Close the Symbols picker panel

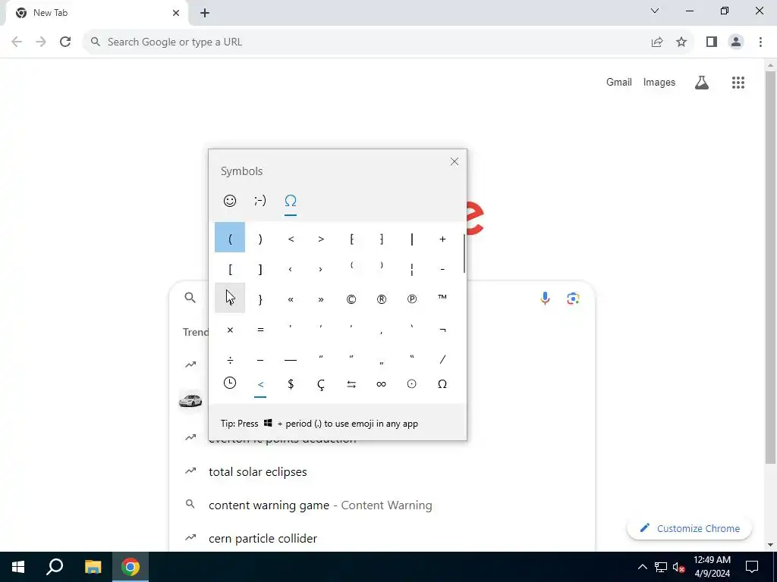(x=454, y=161)
